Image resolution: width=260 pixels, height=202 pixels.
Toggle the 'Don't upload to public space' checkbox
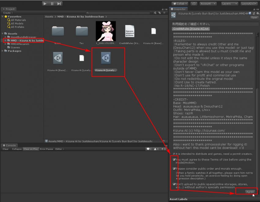174,184
